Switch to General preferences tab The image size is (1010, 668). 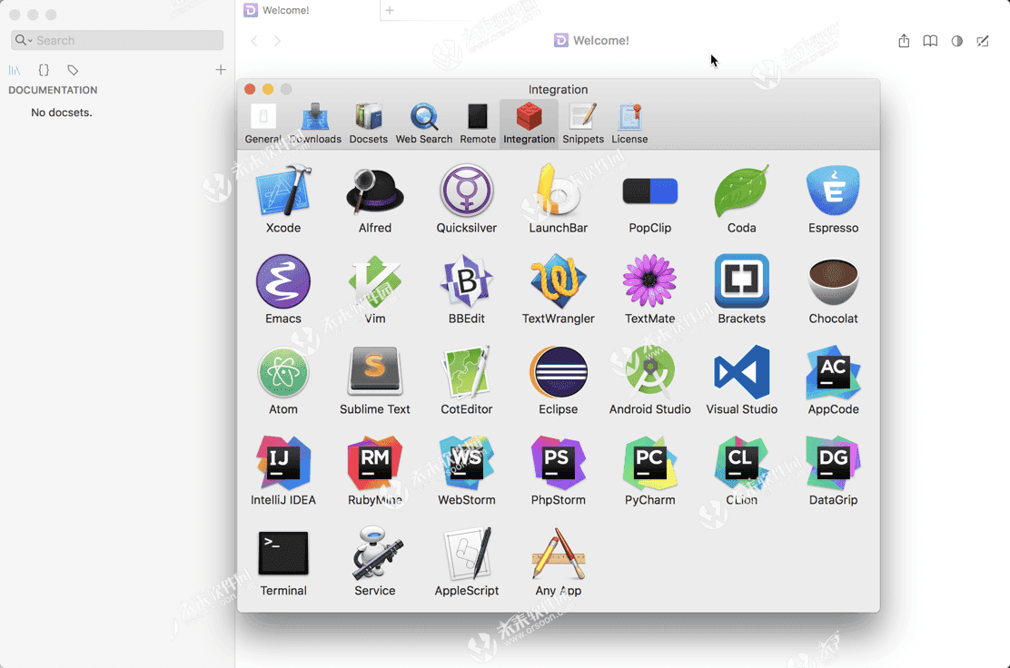(x=262, y=123)
